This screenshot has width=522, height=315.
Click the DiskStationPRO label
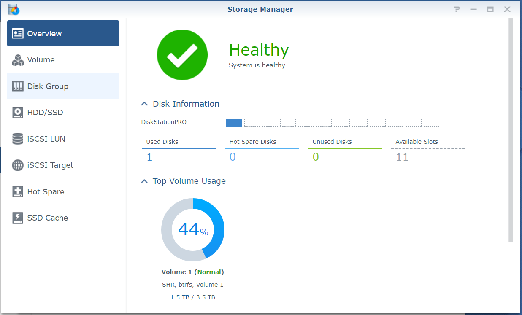click(164, 122)
